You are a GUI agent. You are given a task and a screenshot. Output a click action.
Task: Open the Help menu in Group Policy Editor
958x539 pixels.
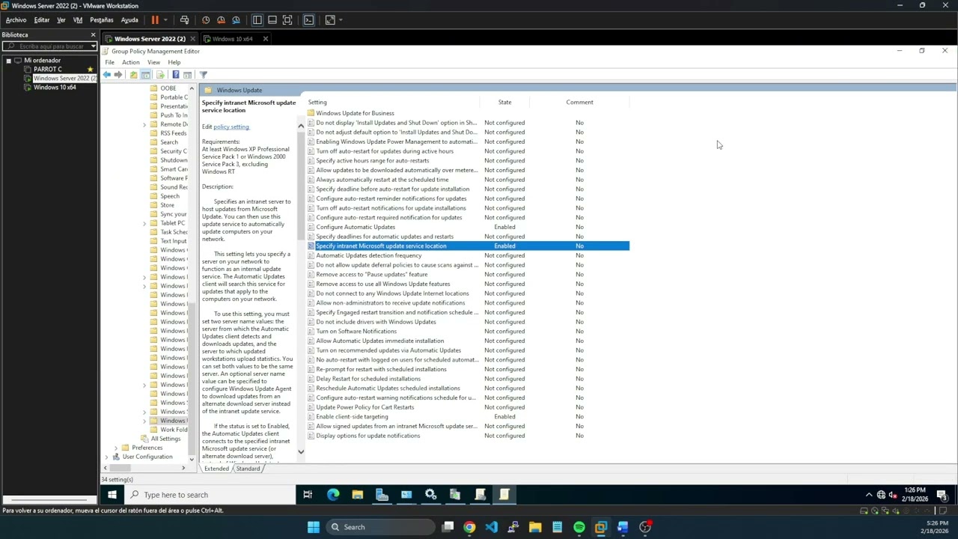click(x=174, y=62)
